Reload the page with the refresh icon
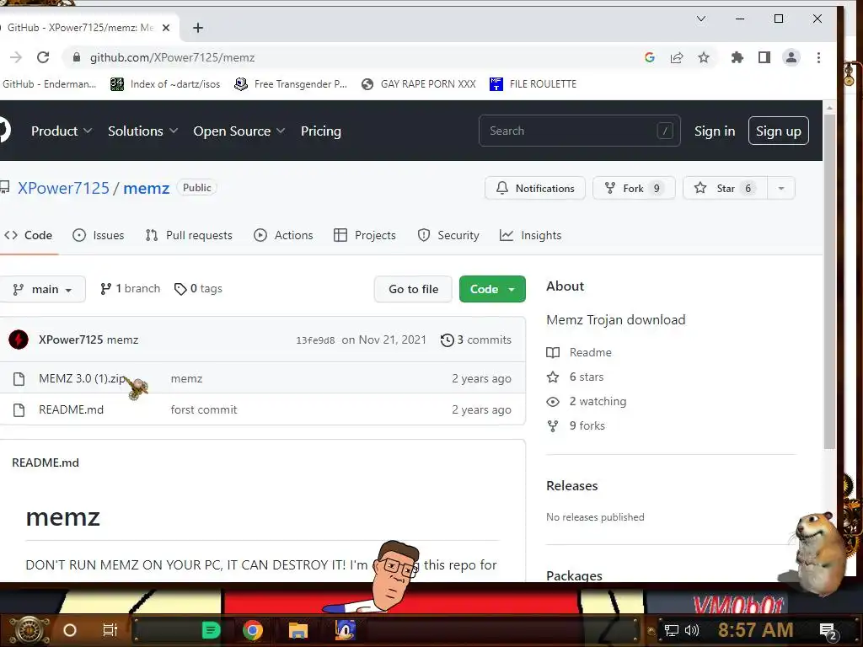Image resolution: width=863 pixels, height=647 pixels. click(43, 57)
